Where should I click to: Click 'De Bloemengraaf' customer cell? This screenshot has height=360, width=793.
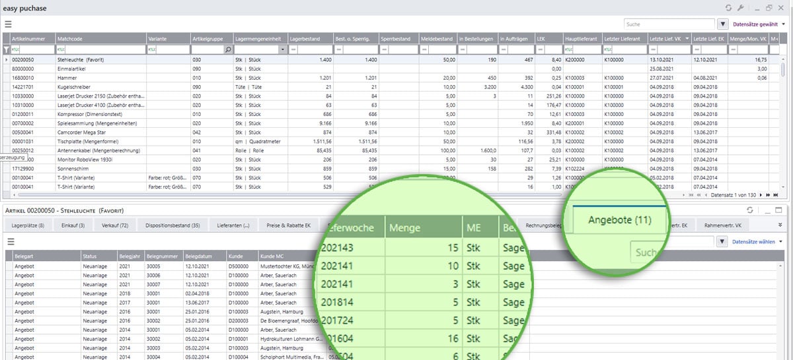point(288,320)
